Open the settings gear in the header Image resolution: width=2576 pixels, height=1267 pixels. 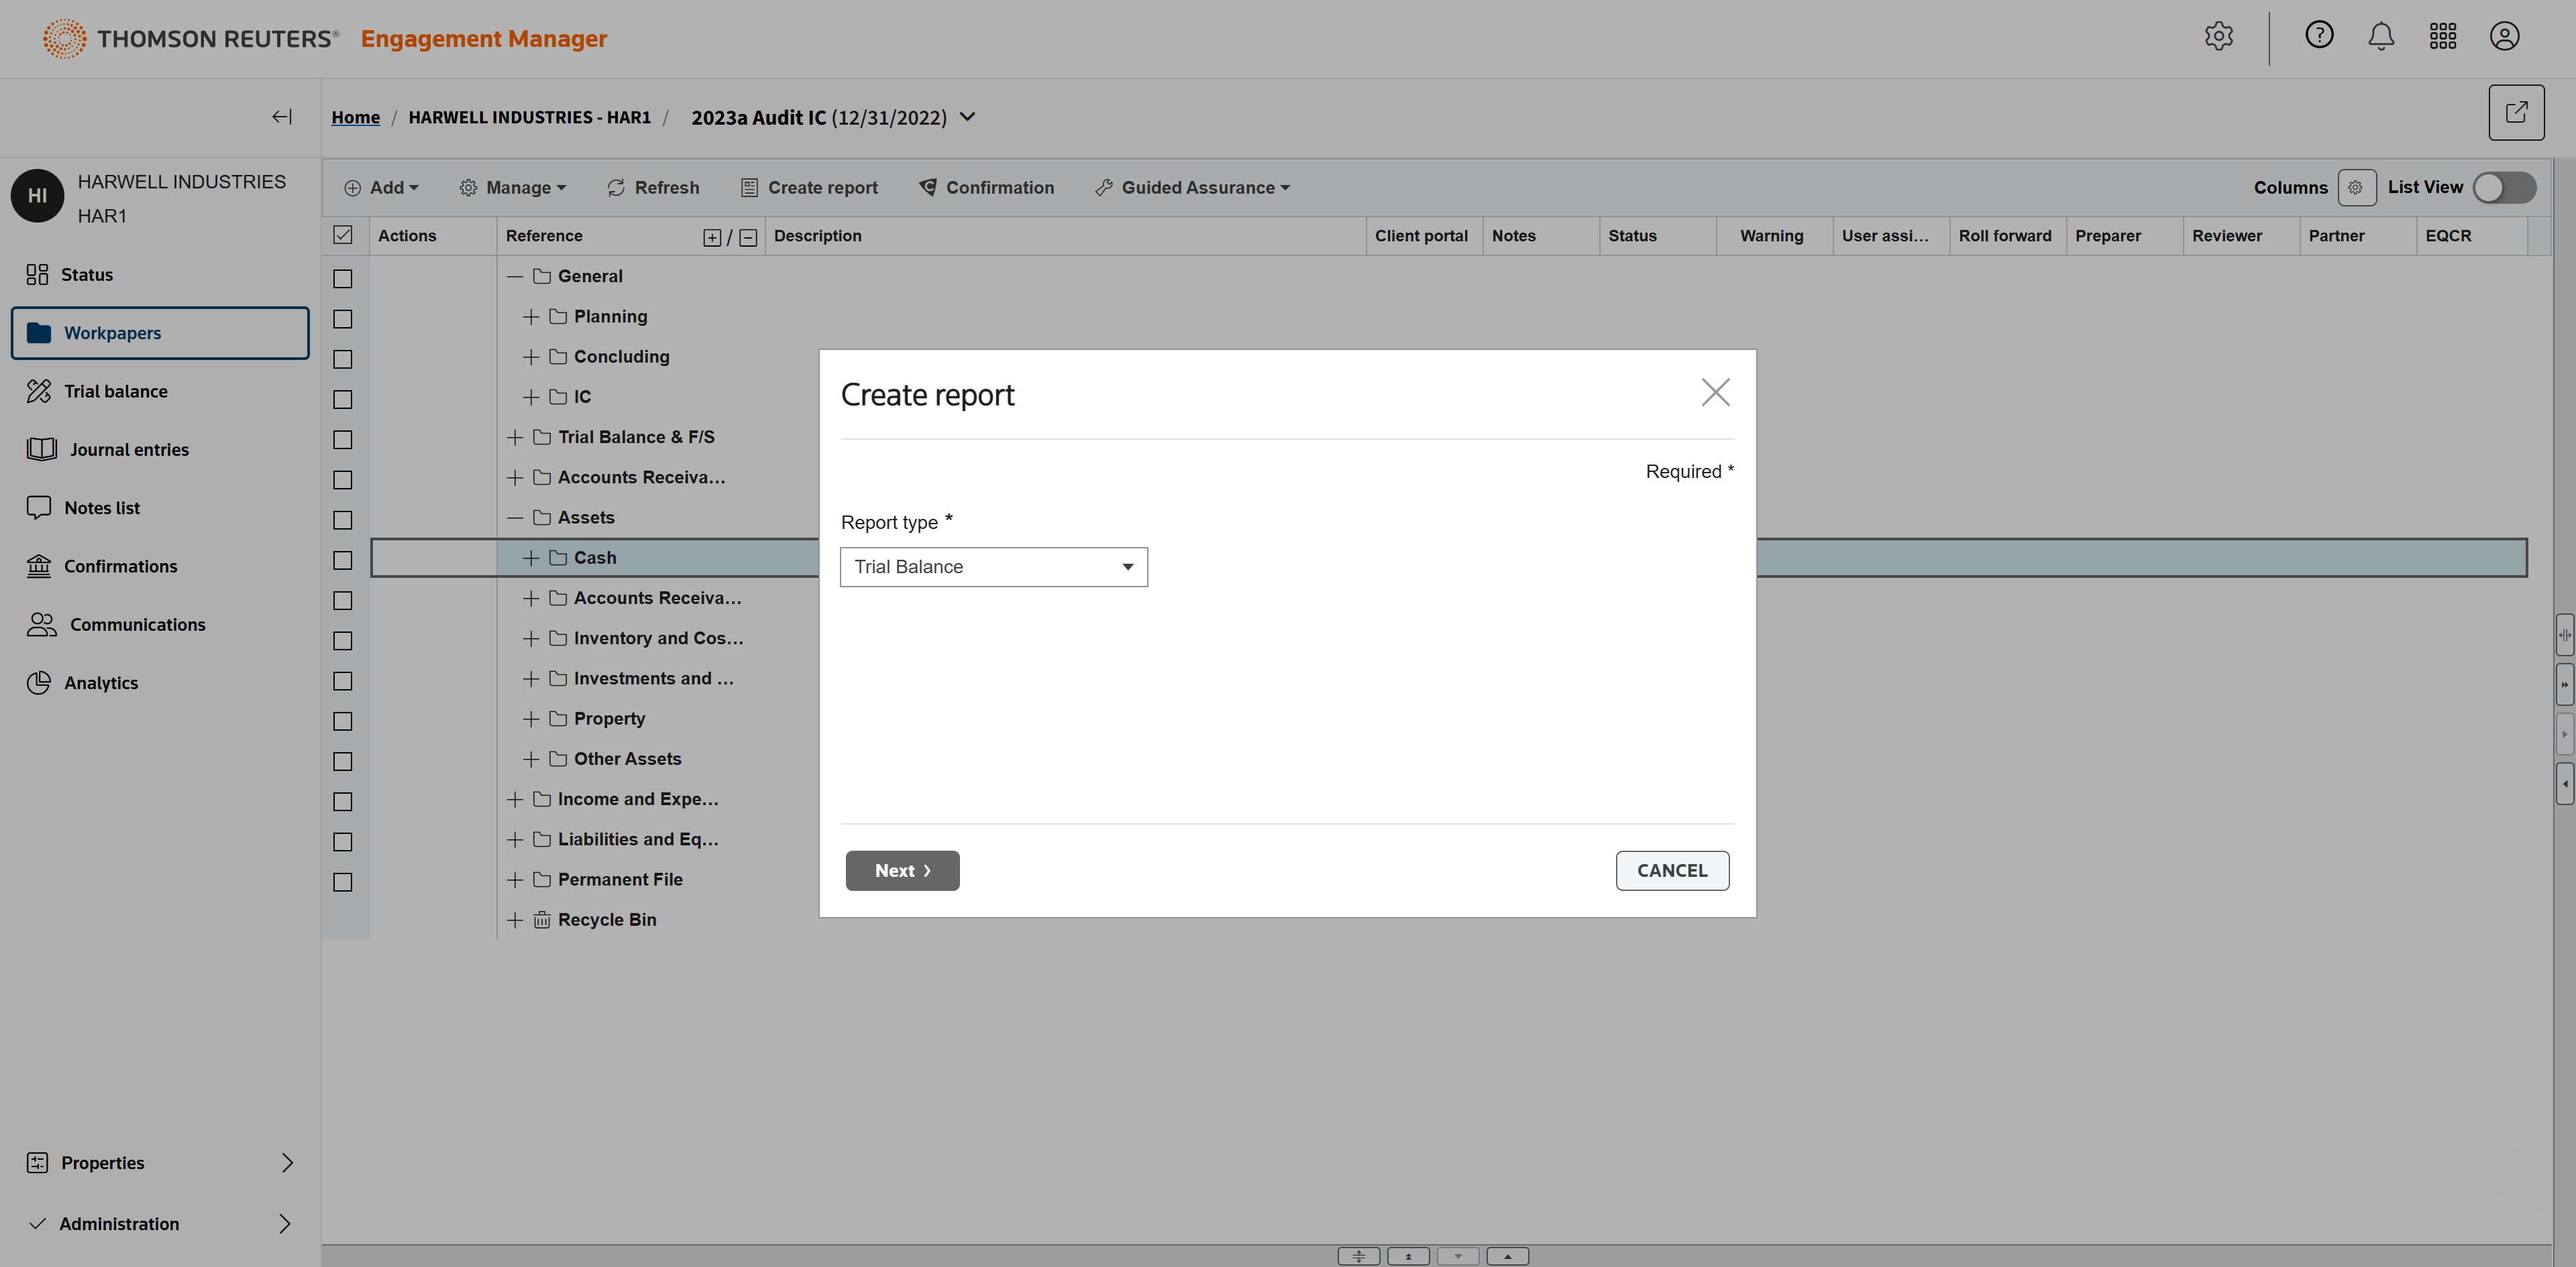(x=2218, y=36)
